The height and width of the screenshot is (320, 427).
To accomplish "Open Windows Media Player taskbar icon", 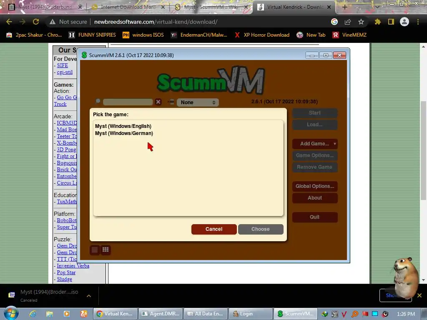I will pyautogui.click(x=66, y=314).
